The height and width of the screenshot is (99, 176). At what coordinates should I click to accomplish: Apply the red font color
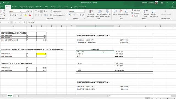coord(30,15)
